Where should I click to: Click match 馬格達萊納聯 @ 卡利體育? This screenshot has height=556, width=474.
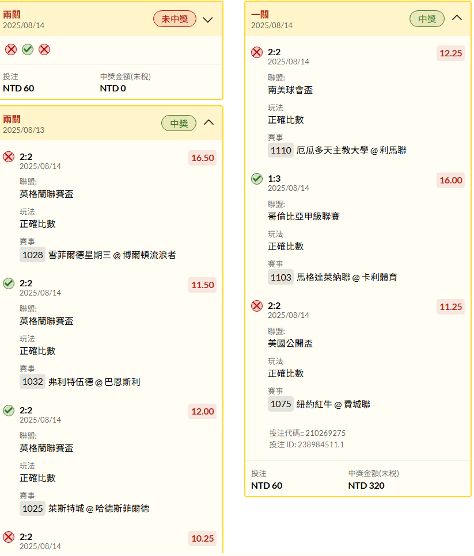(x=347, y=277)
